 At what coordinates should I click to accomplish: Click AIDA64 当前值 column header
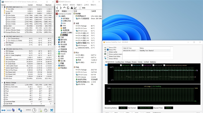click(x=93, y=11)
